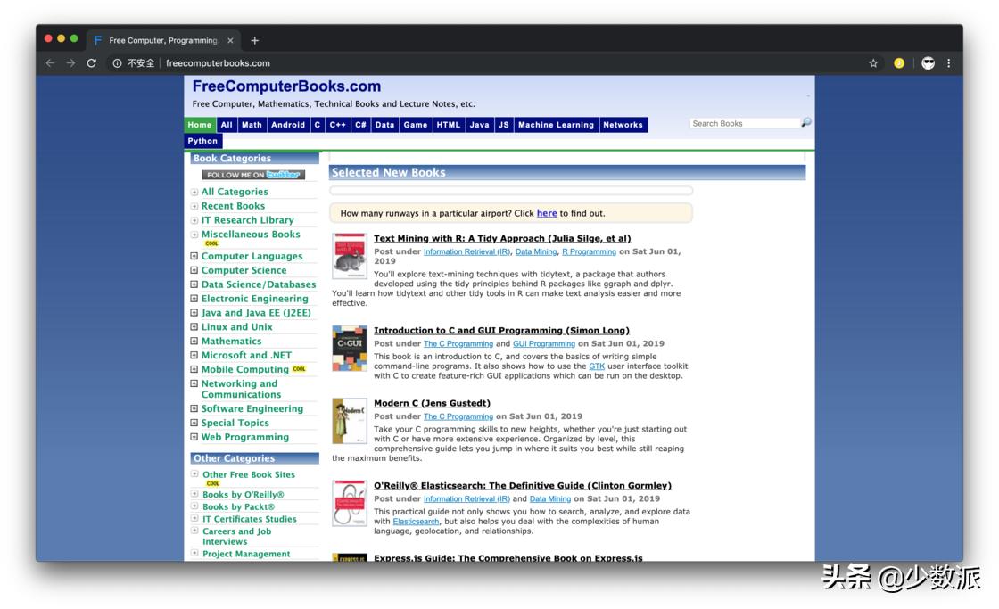Click the 'here' link about airport runways
Screen dimensions: 999x609
click(547, 213)
